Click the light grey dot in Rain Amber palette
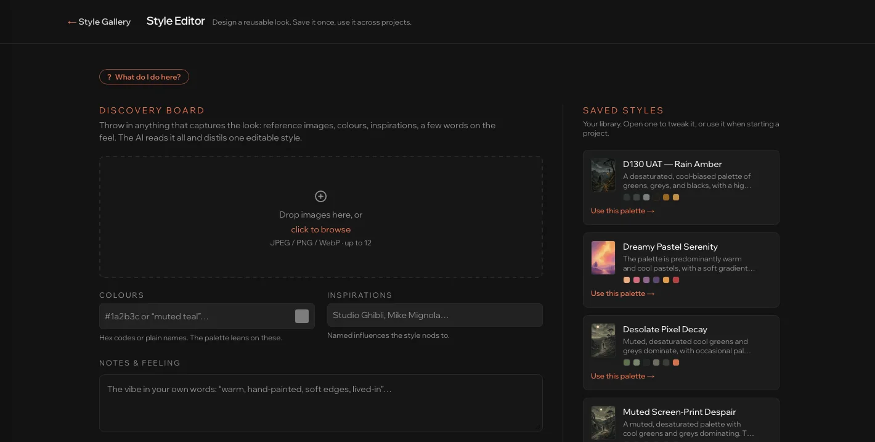 646,197
